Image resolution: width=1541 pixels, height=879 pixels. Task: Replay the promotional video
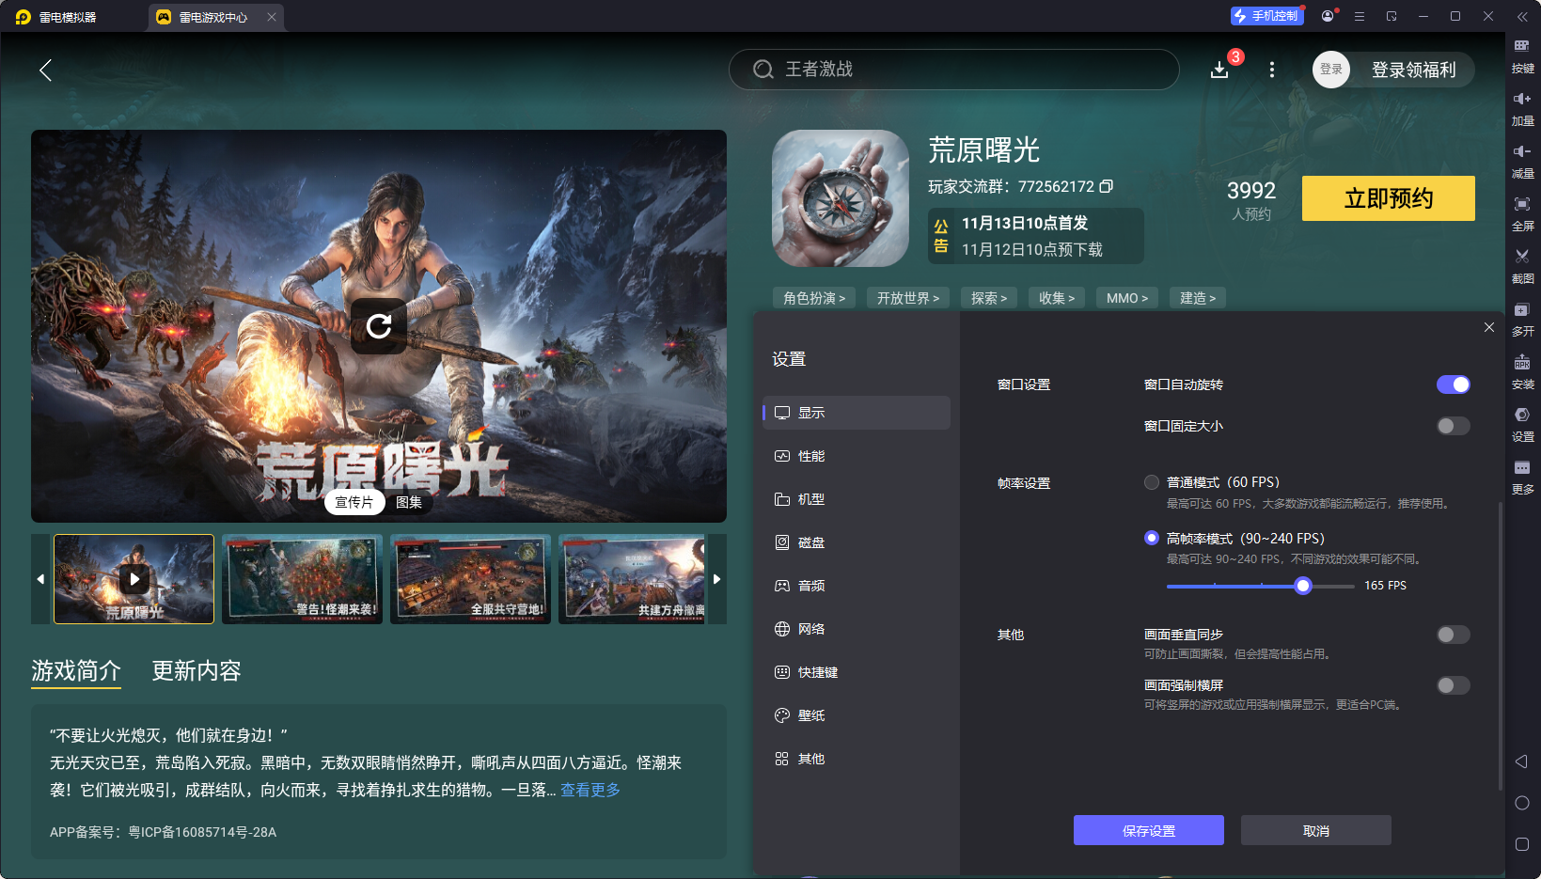pyautogui.click(x=378, y=326)
